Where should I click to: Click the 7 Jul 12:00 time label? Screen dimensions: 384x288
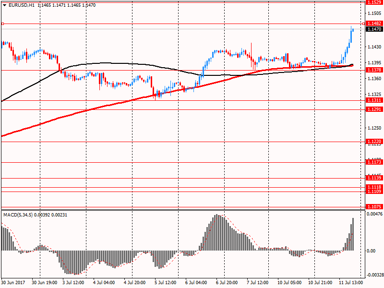(258, 282)
